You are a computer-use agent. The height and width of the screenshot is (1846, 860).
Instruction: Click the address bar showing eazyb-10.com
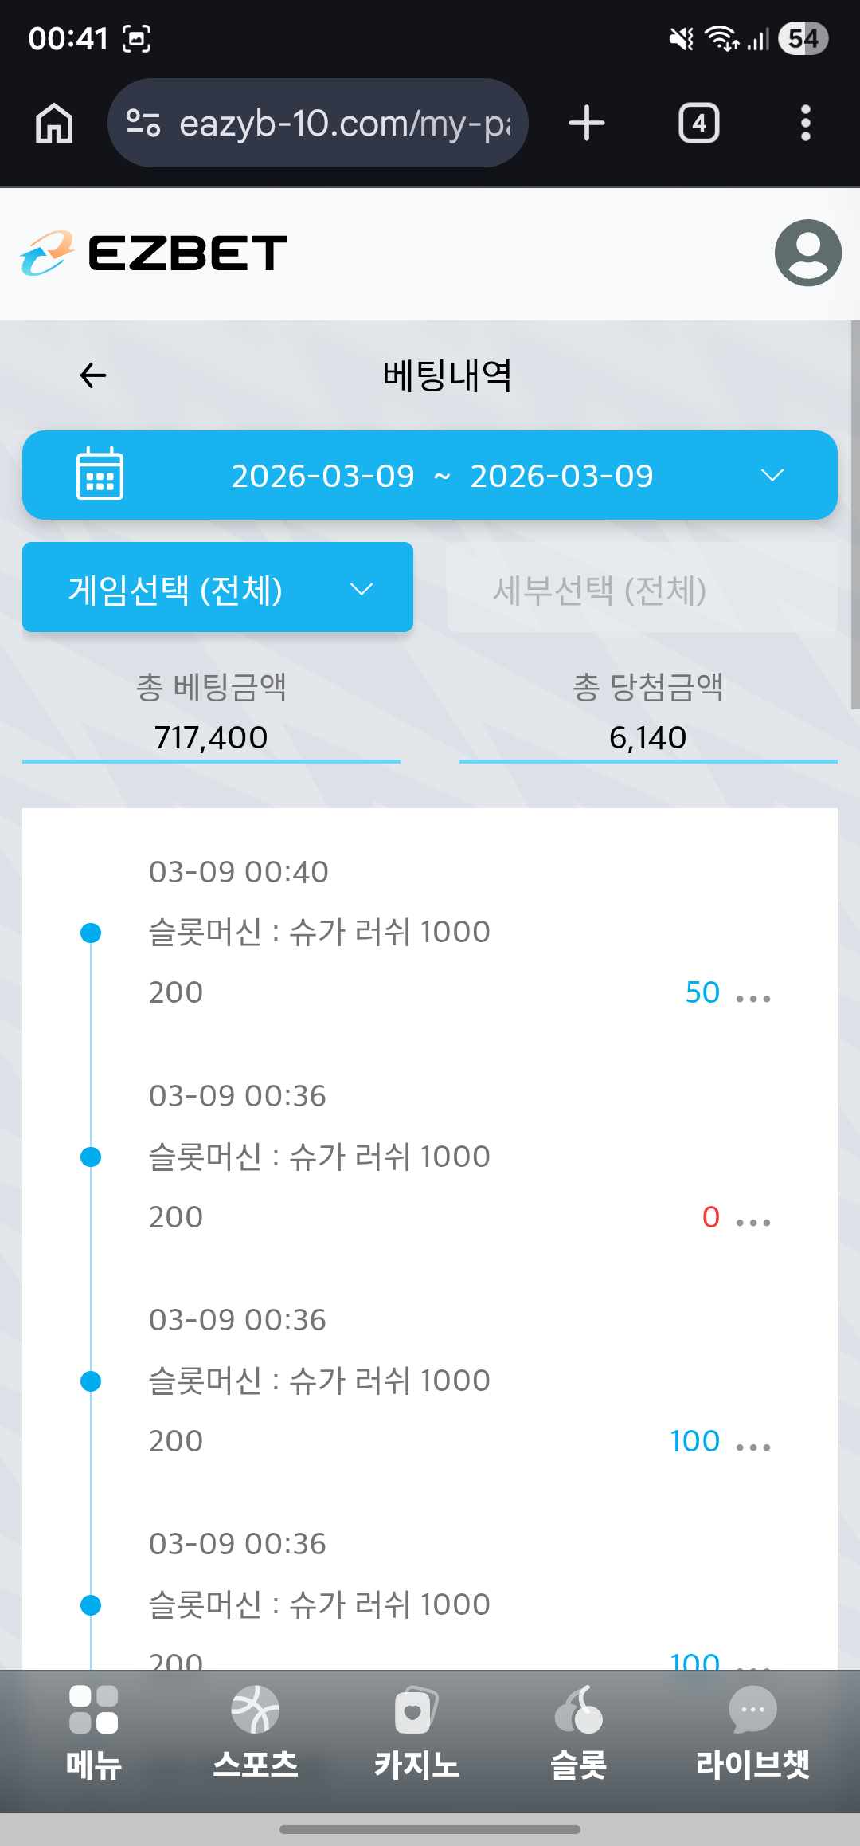pyautogui.click(x=318, y=123)
